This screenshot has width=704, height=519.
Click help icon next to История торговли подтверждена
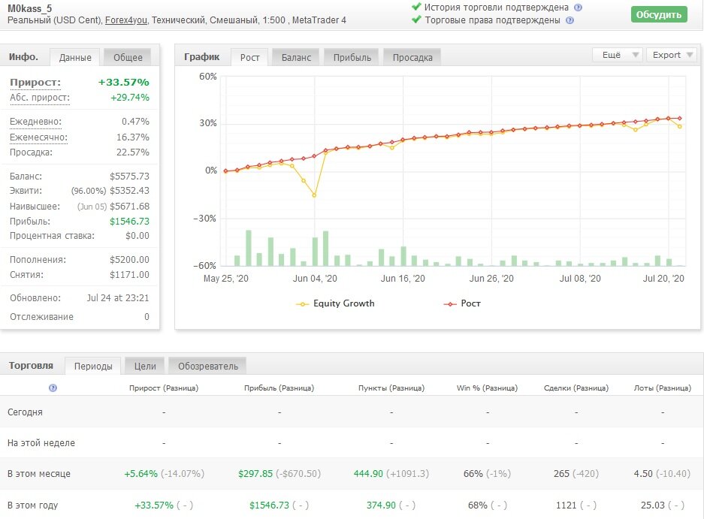coord(579,8)
